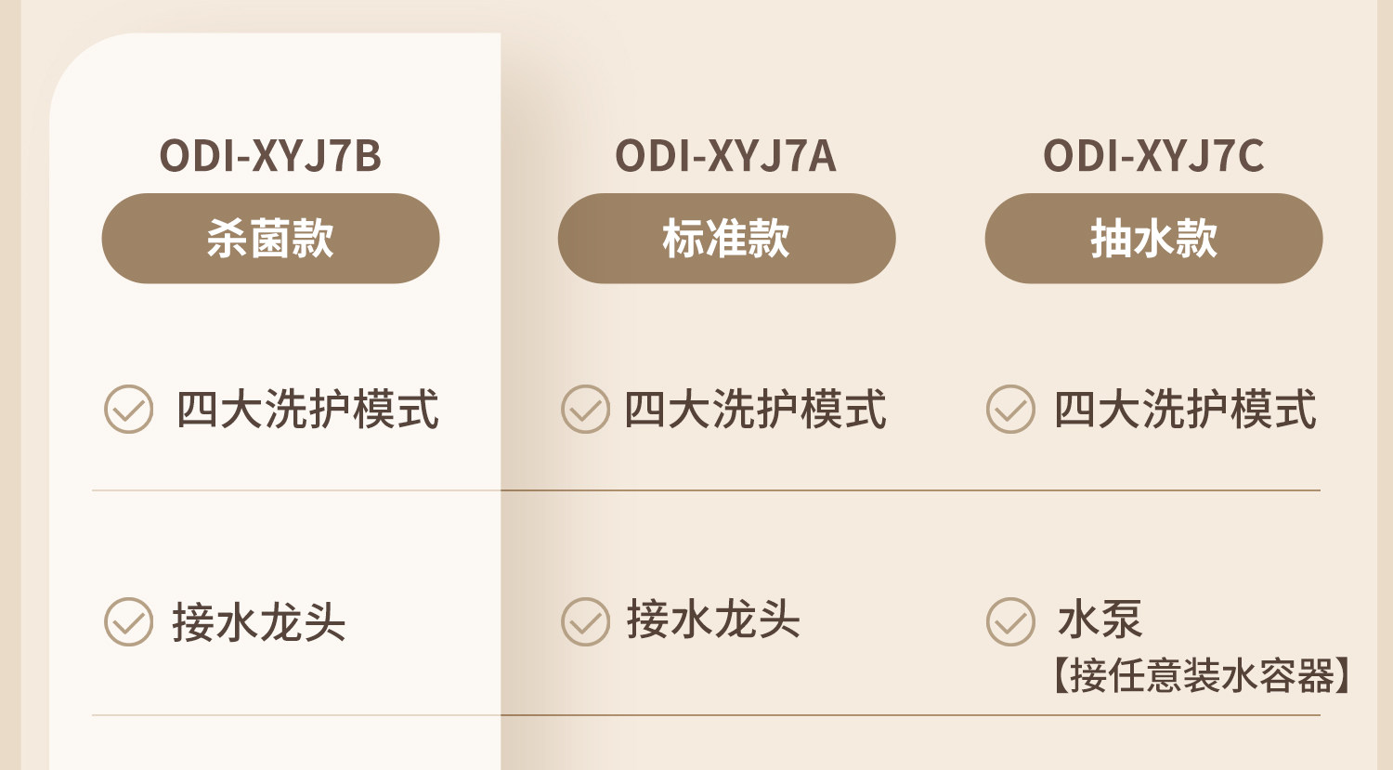This screenshot has width=1393, height=770.
Task: Click 接水龙头 text in 杀菌款 column
Action: point(259,621)
